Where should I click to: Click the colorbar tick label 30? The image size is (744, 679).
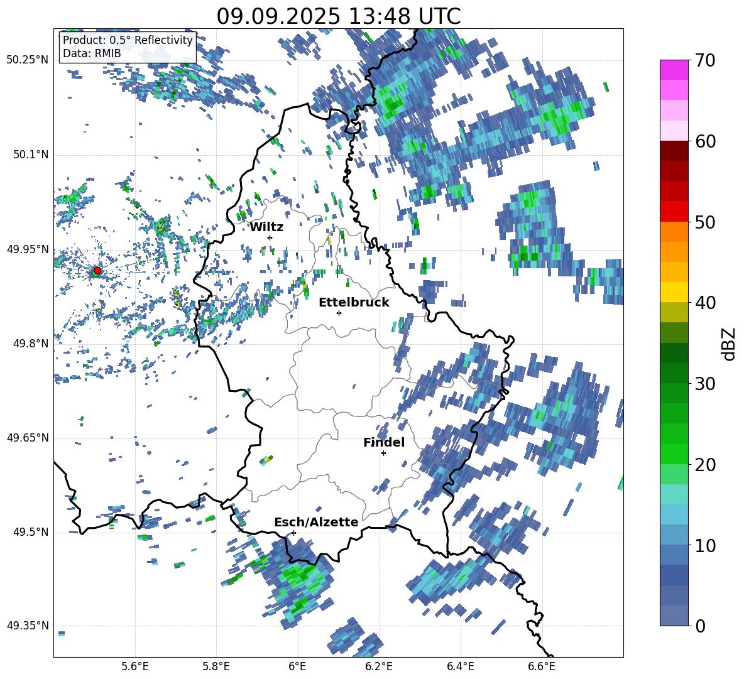pos(704,384)
